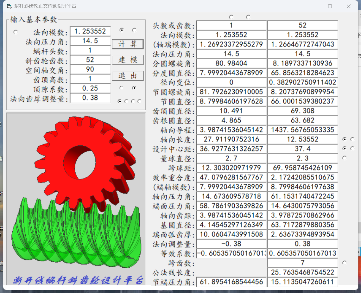This screenshot has width=361, height=293.
Task: Click the gear 齿根圆直径 value 63.682
Action: 302,120
